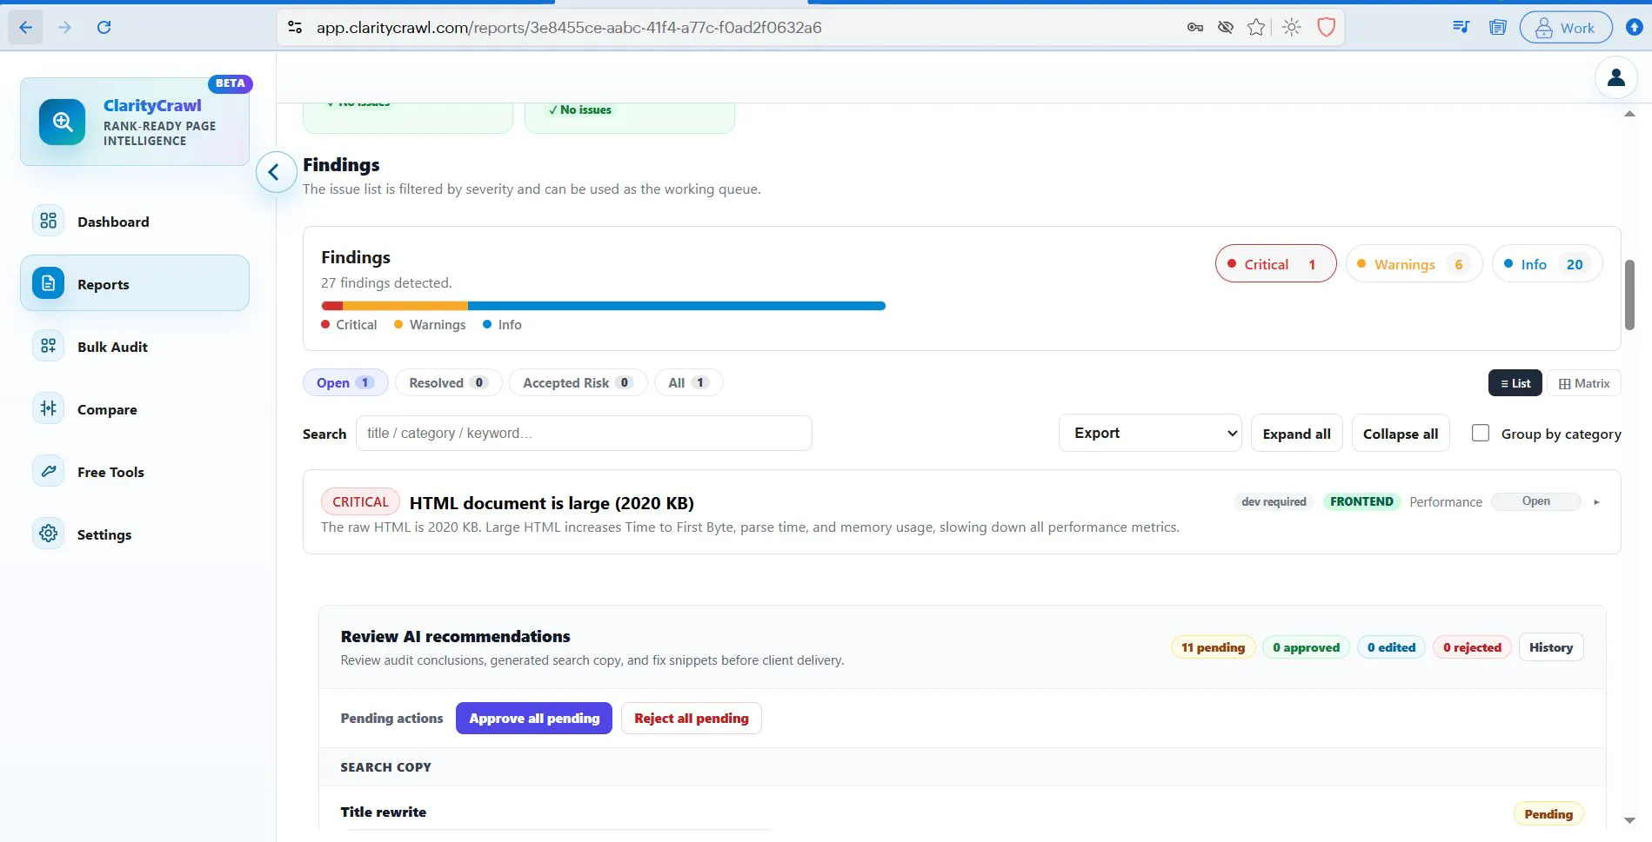
Task: Open the Export dropdown
Action: [1150, 433]
